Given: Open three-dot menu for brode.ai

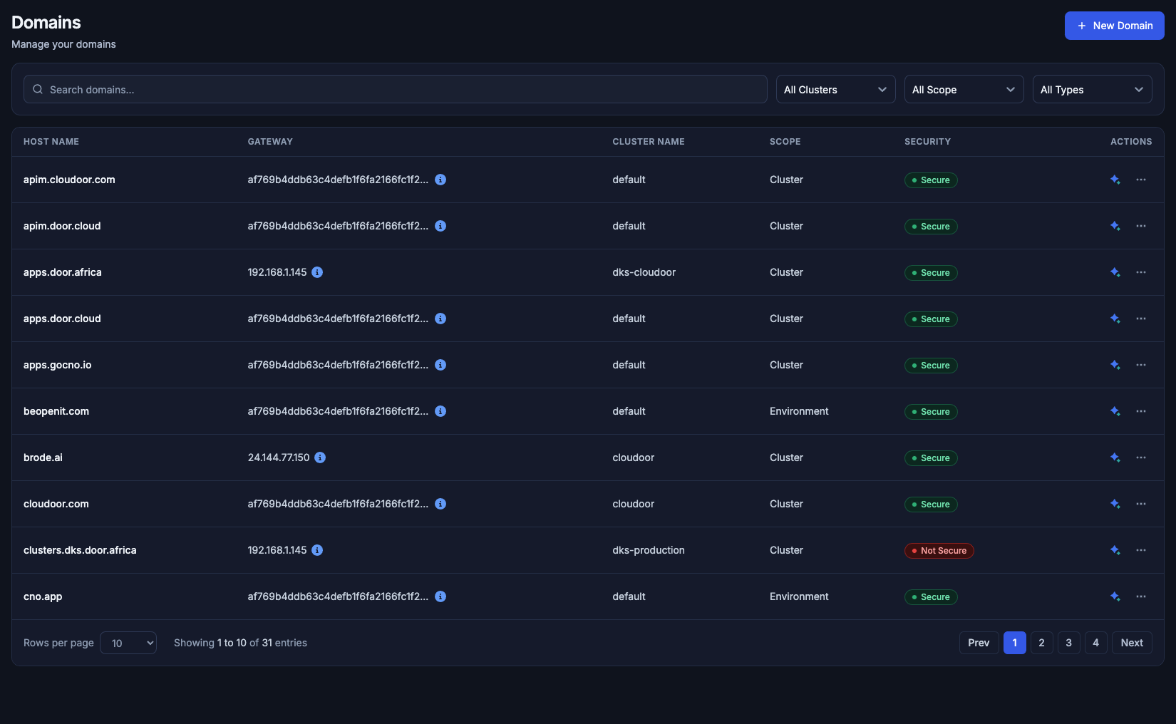Looking at the screenshot, I should coord(1141,457).
